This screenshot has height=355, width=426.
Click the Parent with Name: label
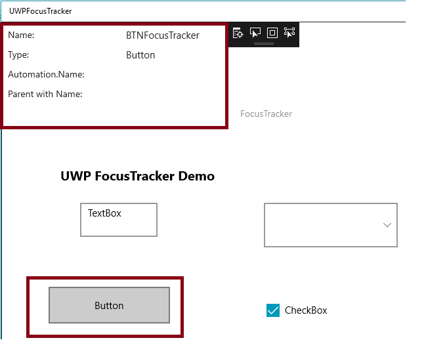point(45,94)
